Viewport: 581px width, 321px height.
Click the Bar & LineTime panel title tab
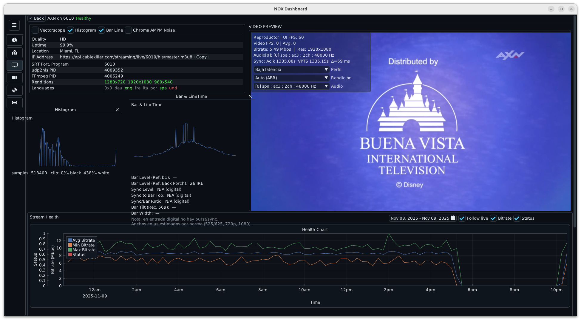[x=191, y=96]
